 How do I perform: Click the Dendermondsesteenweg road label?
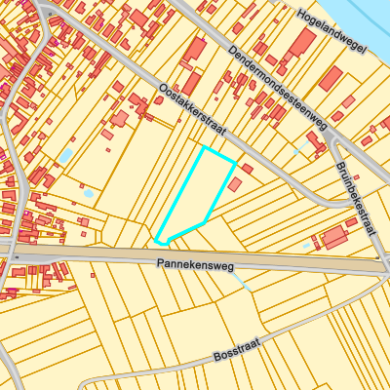coord(277,88)
